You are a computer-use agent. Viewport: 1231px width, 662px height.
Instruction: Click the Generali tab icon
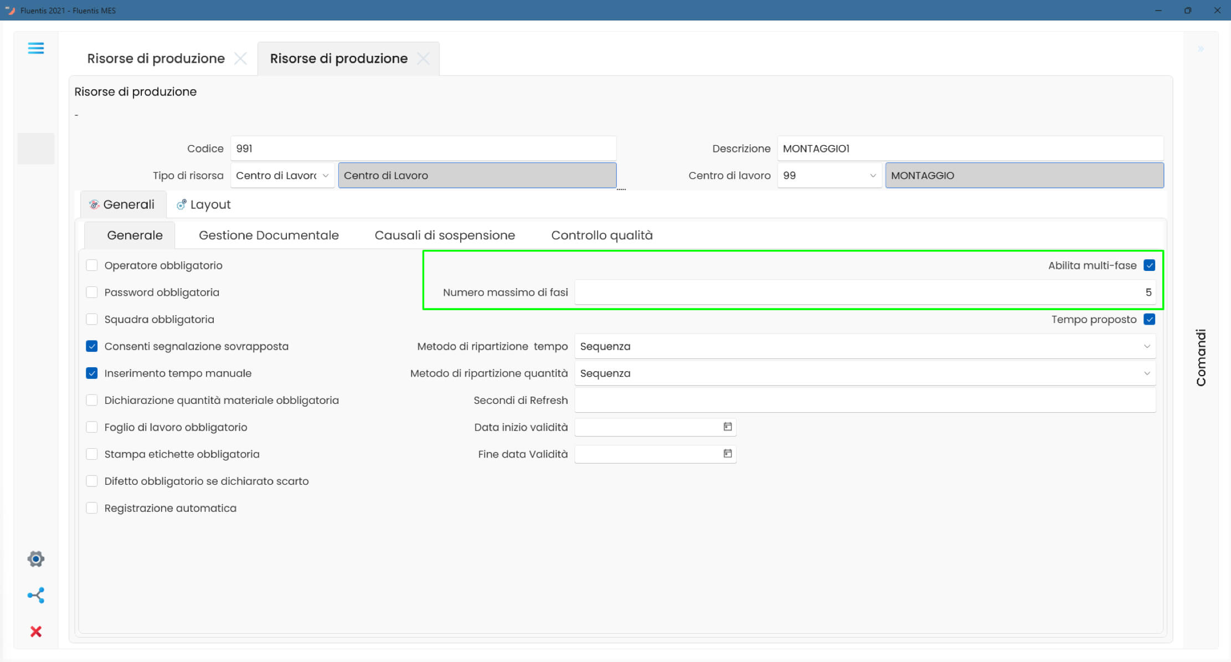tap(94, 204)
